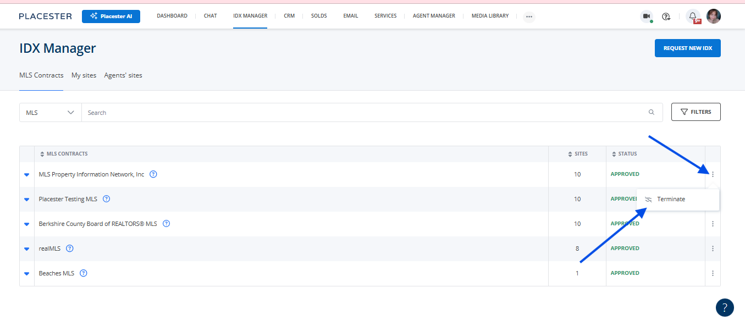Open the Media Library section
745x326 pixels.
coord(490,16)
